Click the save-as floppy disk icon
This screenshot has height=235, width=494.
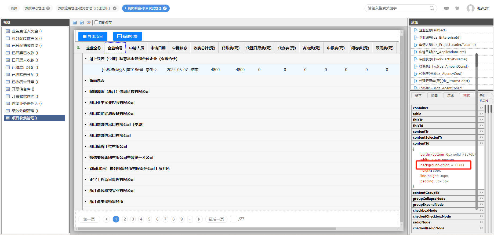(x=82, y=23)
